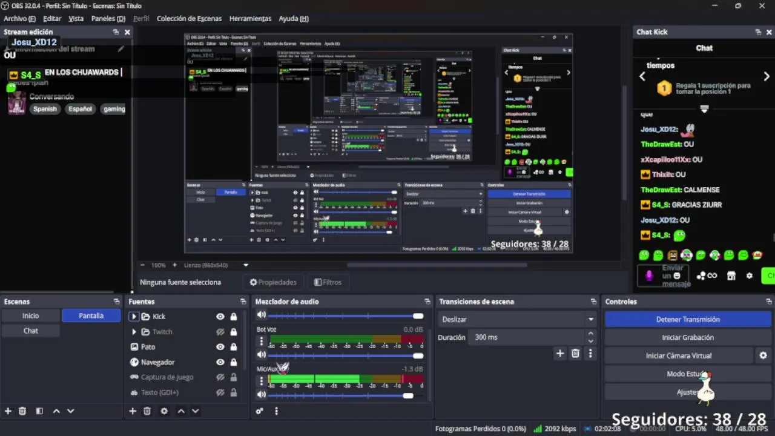
Task: Pop out the Escenas dock panel
Action: 117,302
